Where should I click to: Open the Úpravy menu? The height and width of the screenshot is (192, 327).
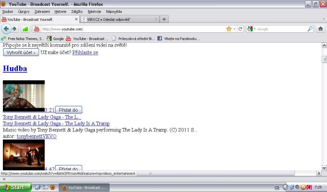(24, 11)
